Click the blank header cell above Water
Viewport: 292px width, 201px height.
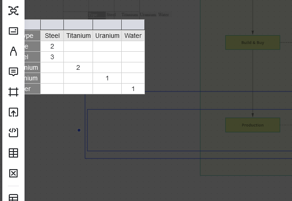click(133, 24)
